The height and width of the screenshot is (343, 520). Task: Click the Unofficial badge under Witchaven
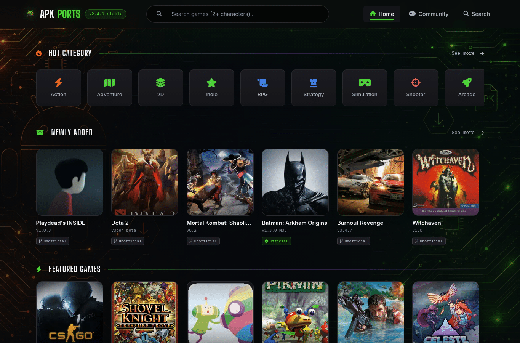pyautogui.click(x=429, y=241)
